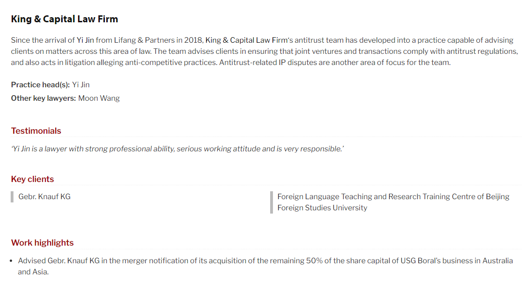The height and width of the screenshot is (299, 525).
Task: Select Gebr. Knauf KG client entry
Action: point(45,196)
